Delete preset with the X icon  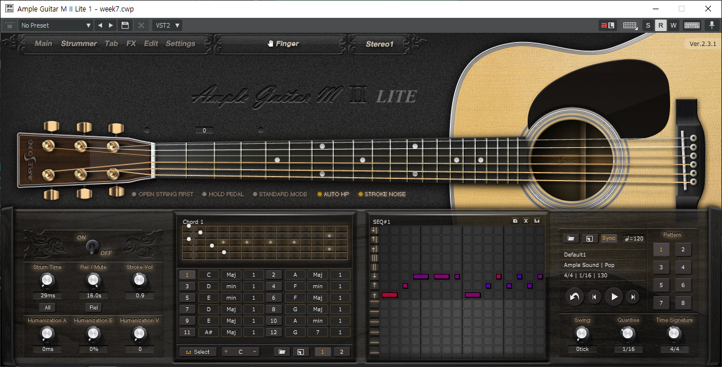(141, 25)
